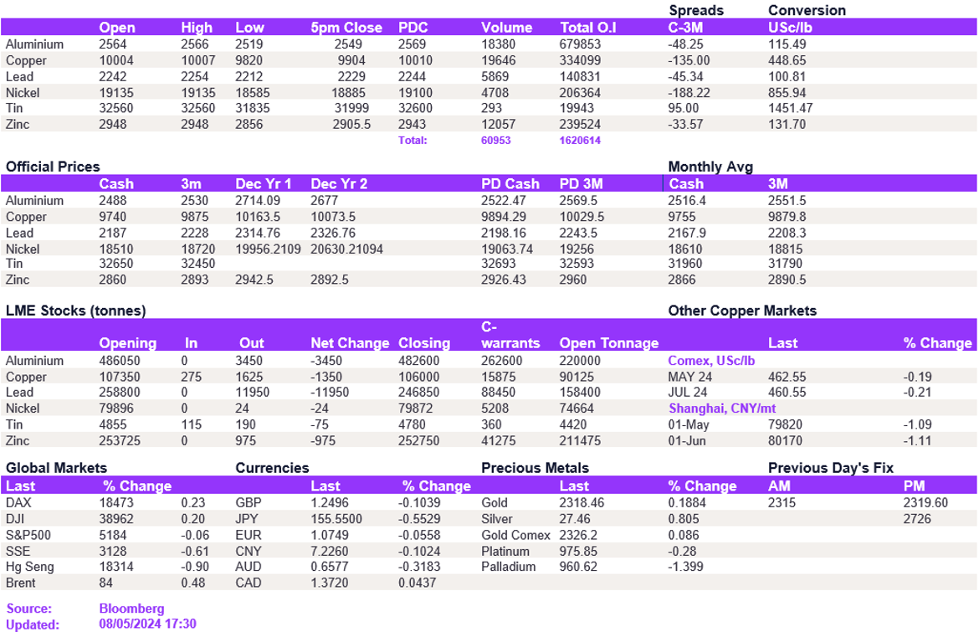979x632 pixels.
Task: Click total volume figure 60953
Action: click(495, 141)
